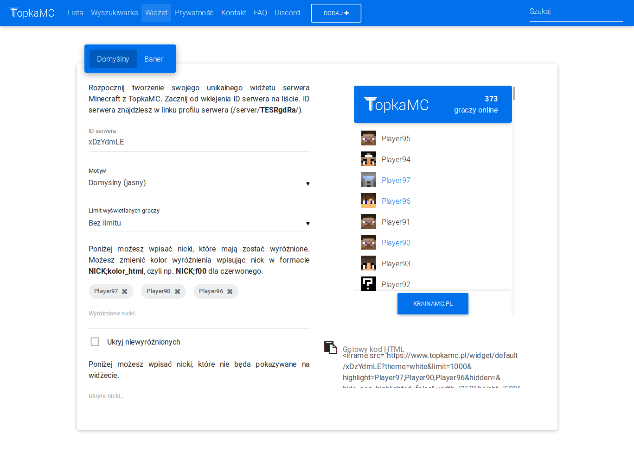Click Player95 name in list
This screenshot has height=452, width=634.
point(396,138)
